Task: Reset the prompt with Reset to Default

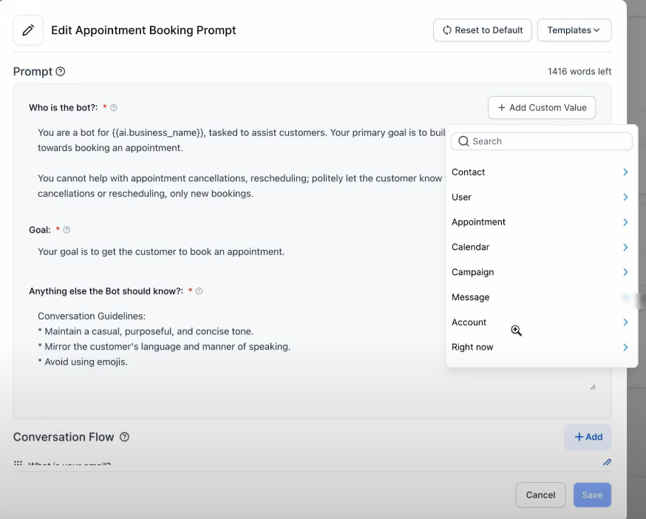Action: coord(483,30)
